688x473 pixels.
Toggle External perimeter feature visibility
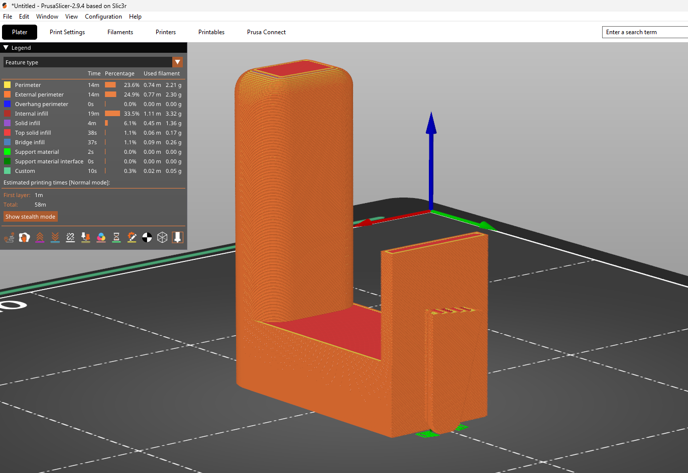pos(93,94)
